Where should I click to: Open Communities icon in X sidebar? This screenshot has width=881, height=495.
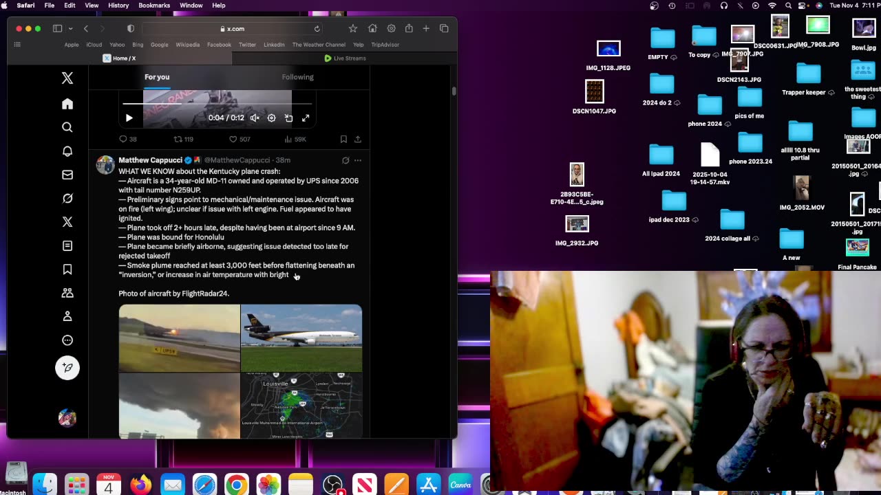[x=67, y=293]
